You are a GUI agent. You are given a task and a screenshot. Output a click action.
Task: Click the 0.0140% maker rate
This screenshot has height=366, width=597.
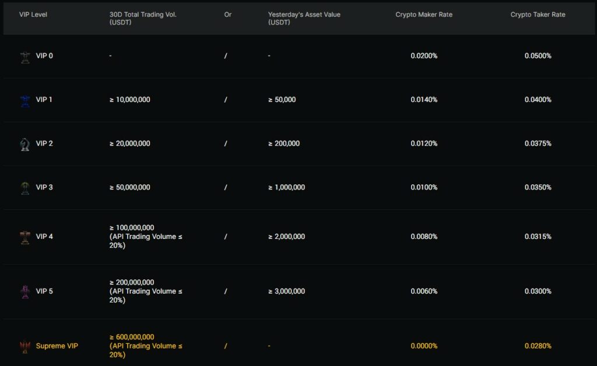424,100
